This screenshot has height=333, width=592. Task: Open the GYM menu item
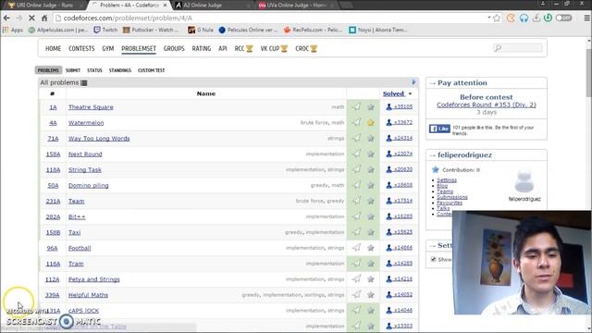click(x=108, y=48)
